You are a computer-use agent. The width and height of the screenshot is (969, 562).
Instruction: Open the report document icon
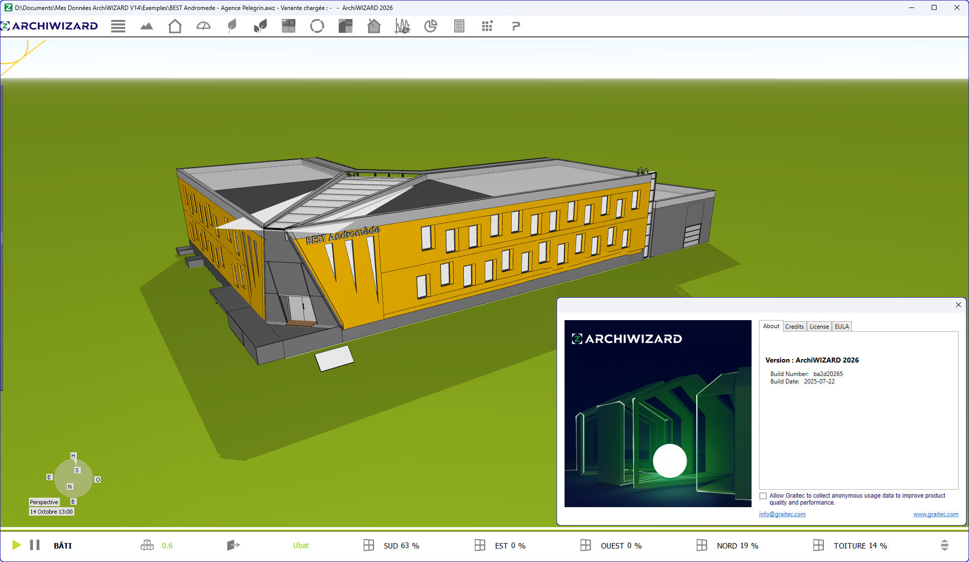click(x=459, y=26)
